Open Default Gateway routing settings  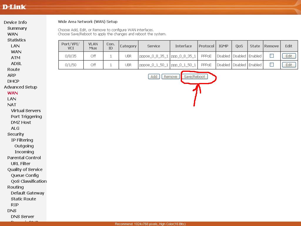[x=28, y=193]
